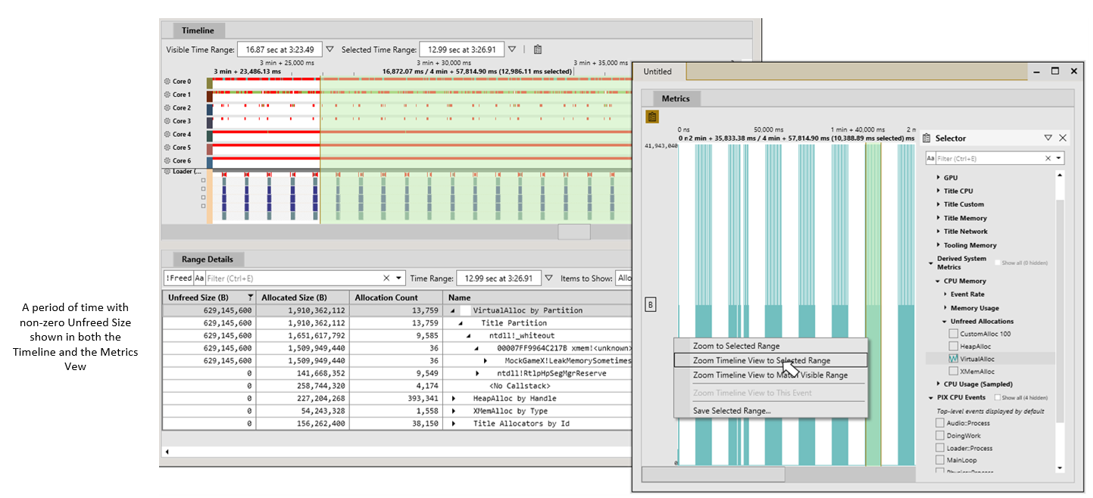
Task: Clear the Range Details filter box
Action: coord(386,278)
